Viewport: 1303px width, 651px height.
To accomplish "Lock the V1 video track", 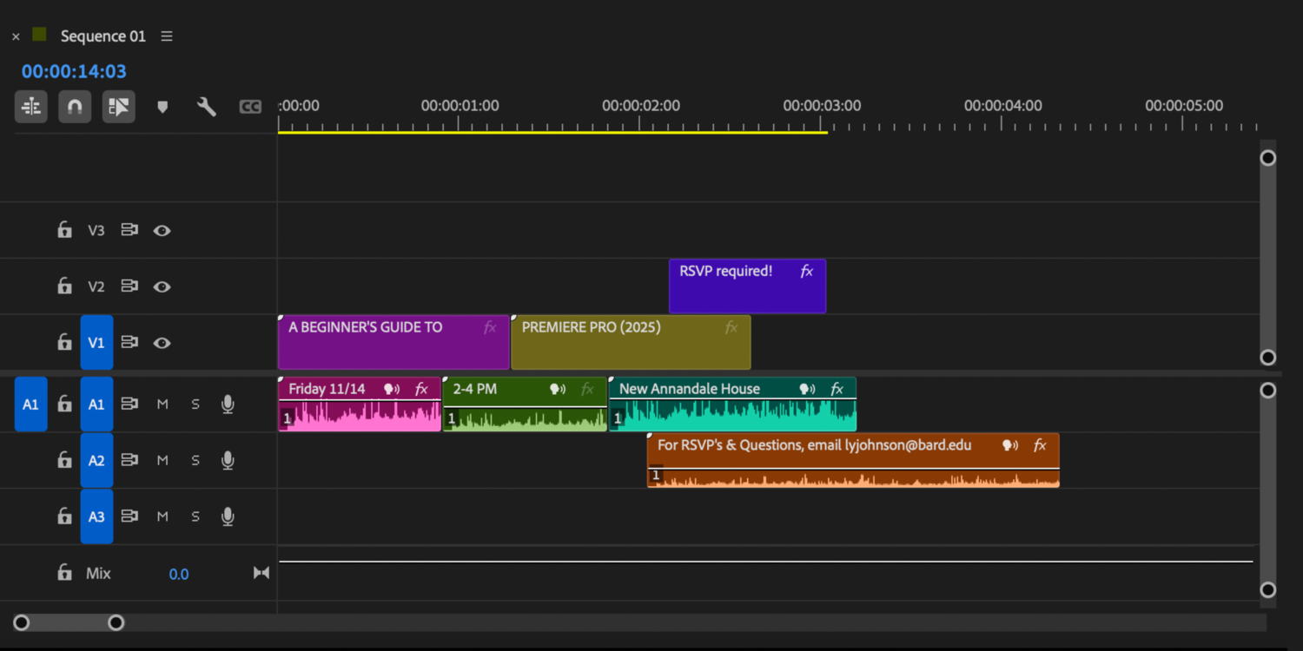I will pyautogui.click(x=64, y=343).
